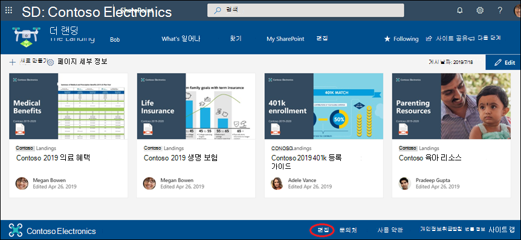Open the Medical Benefits thumbnail
This screenshot has width=521, height=240.
[68, 106]
